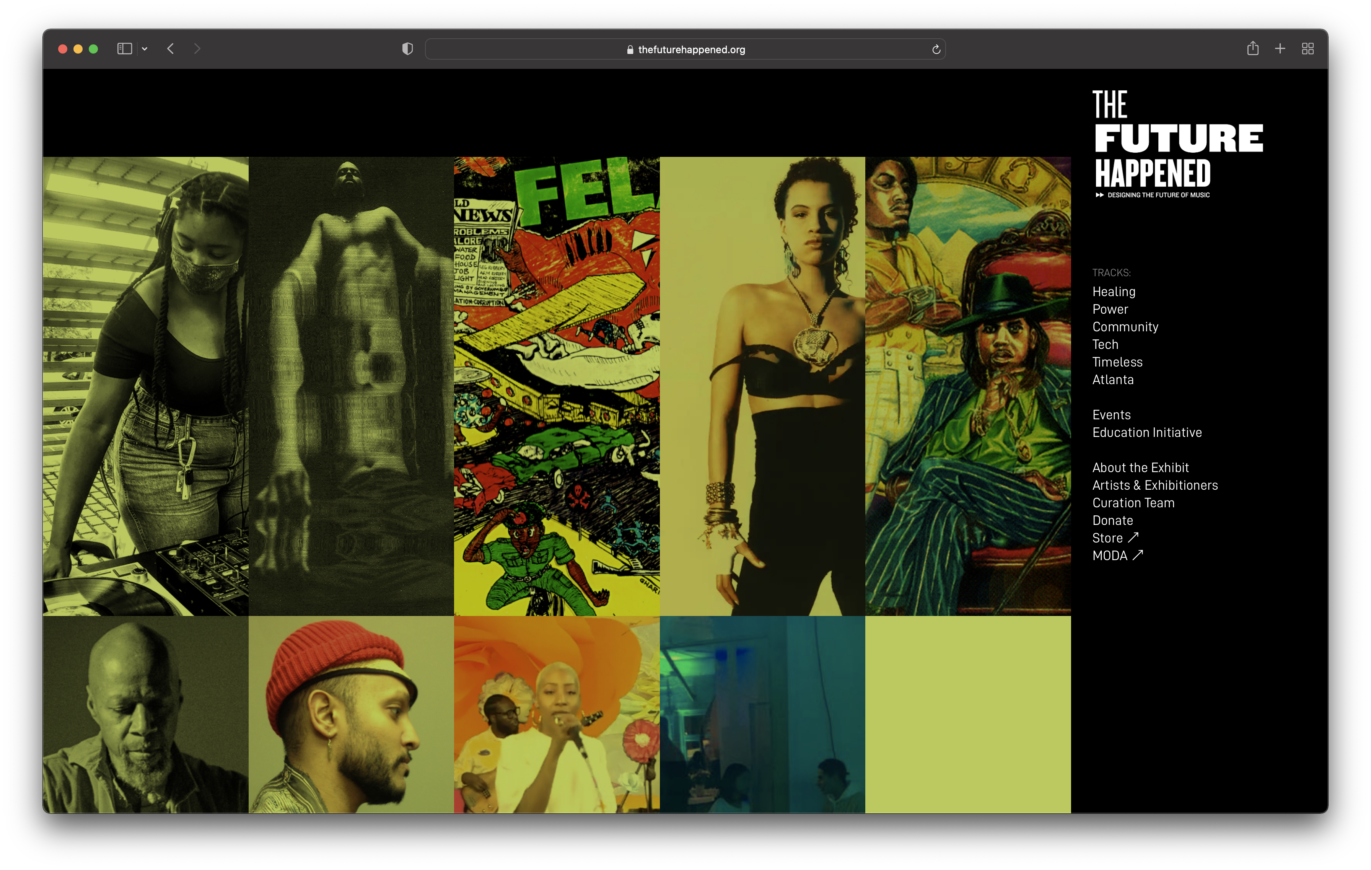Click the plain lime green tile
The height and width of the screenshot is (870, 1371).
[967, 714]
